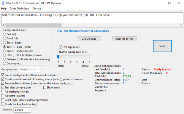Open the Other Optimizers menu
184x114 pixels.
pos(20,9)
